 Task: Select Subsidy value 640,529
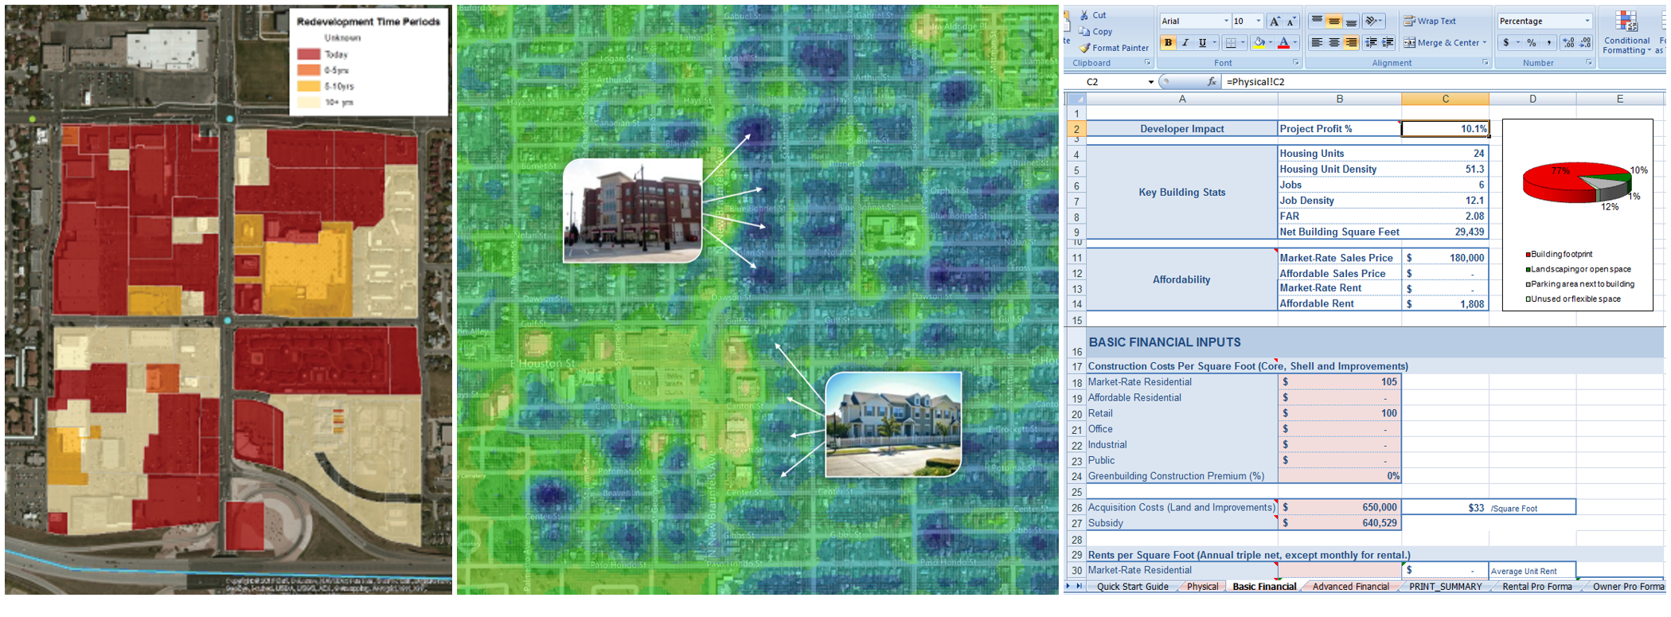point(1339,524)
